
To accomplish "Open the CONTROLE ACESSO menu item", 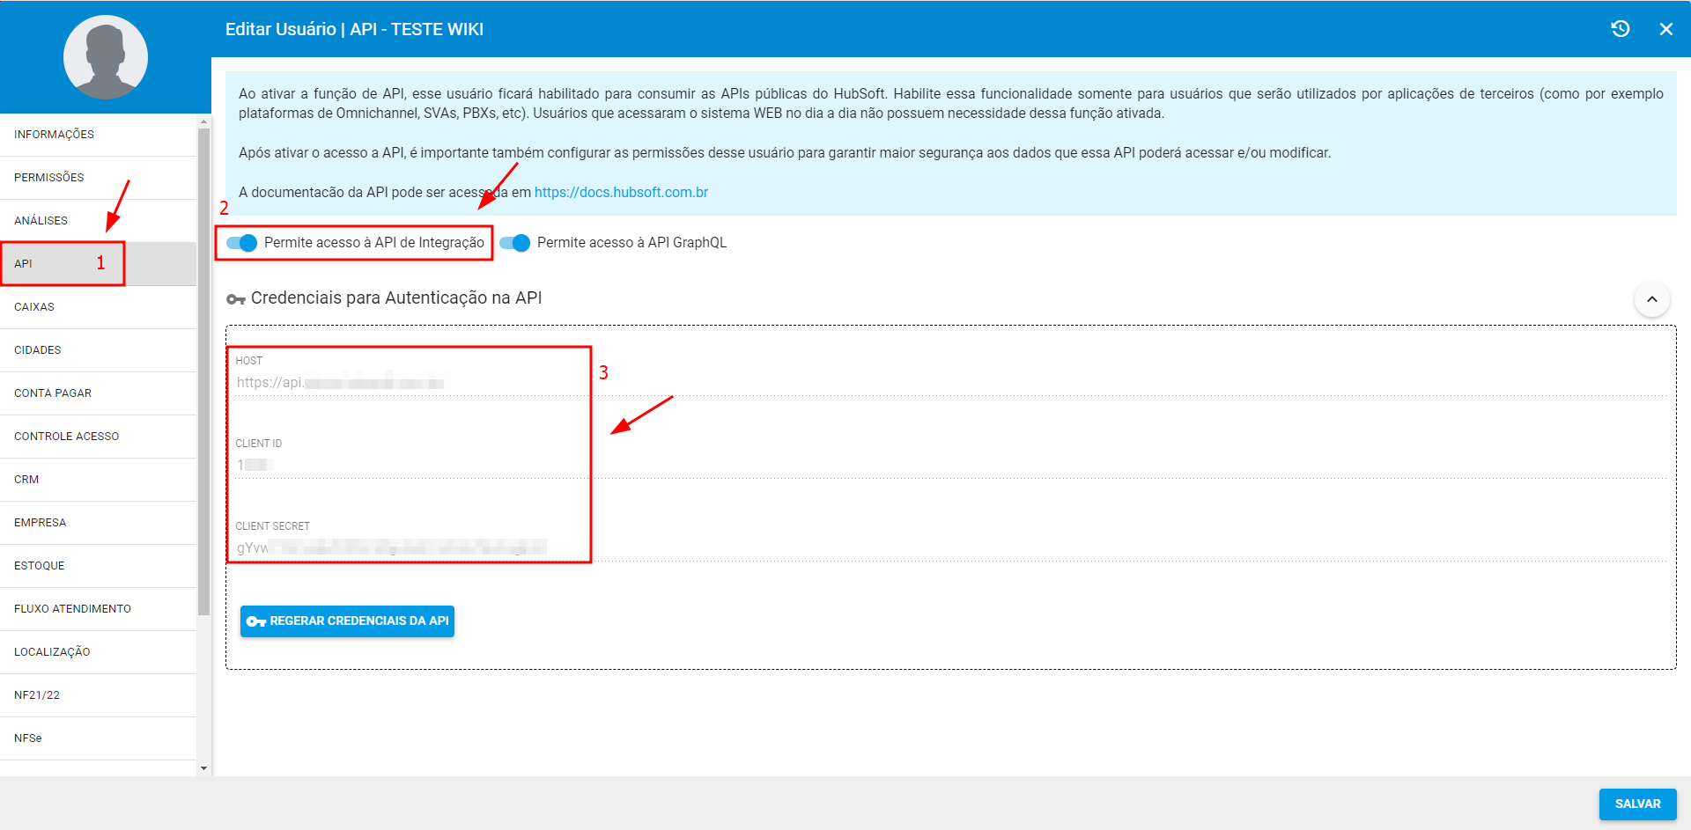I will 98,437.
